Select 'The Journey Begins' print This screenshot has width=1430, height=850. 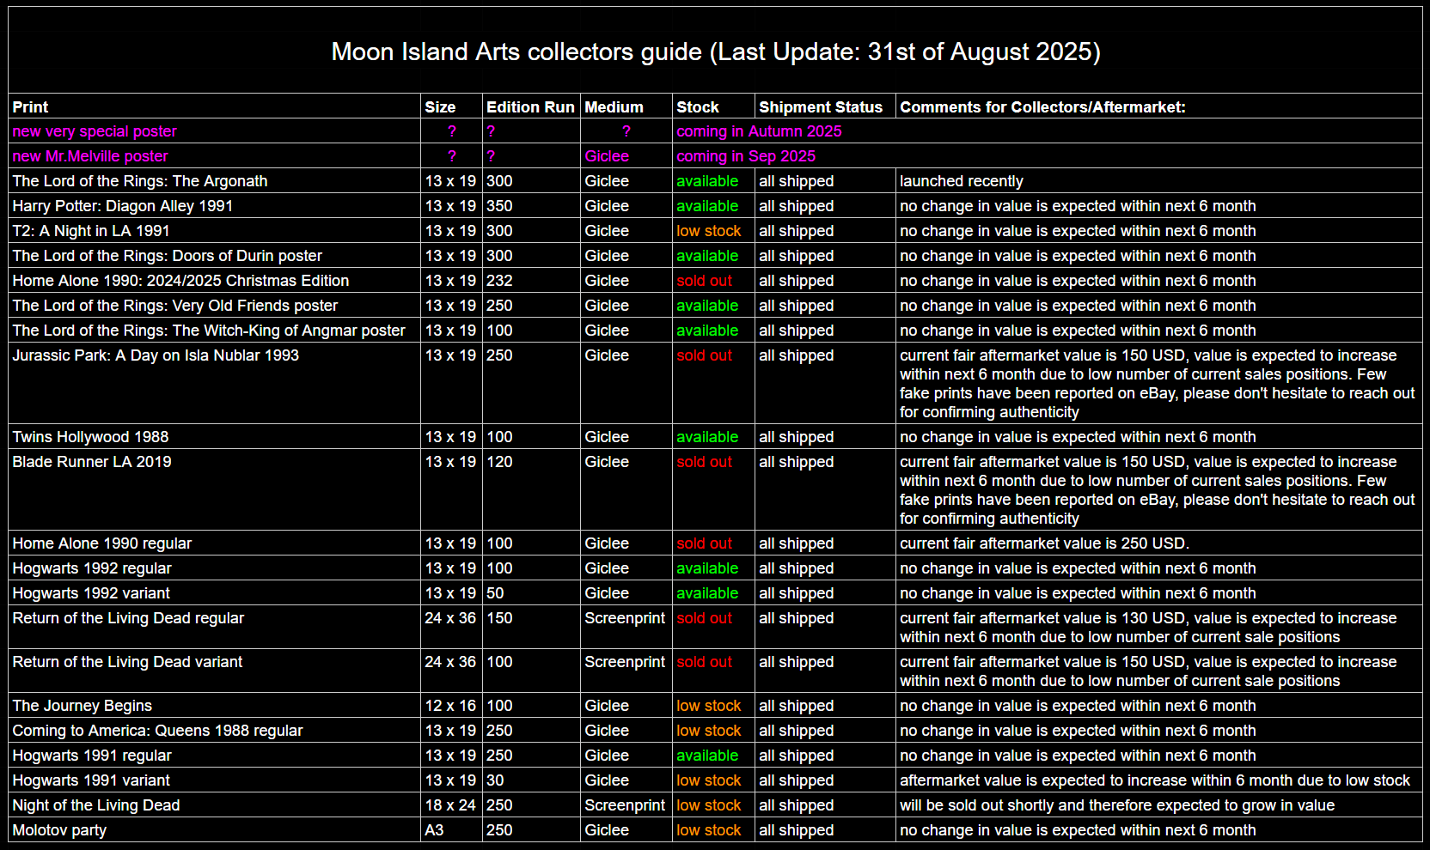tap(82, 706)
